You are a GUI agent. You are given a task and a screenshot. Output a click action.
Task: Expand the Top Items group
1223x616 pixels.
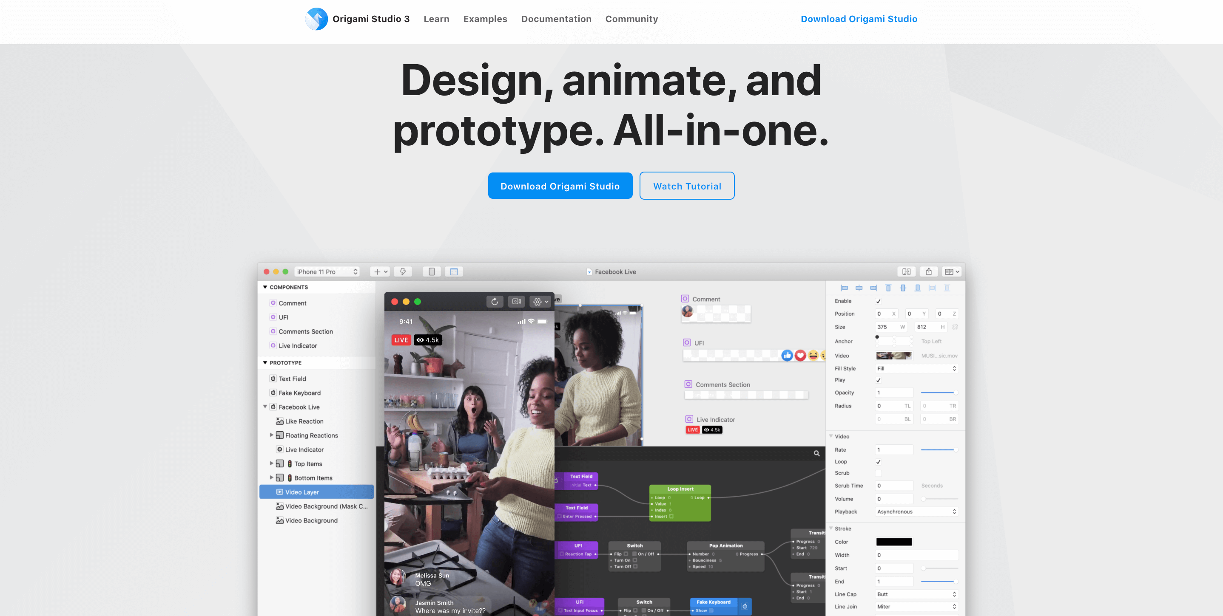coord(272,463)
